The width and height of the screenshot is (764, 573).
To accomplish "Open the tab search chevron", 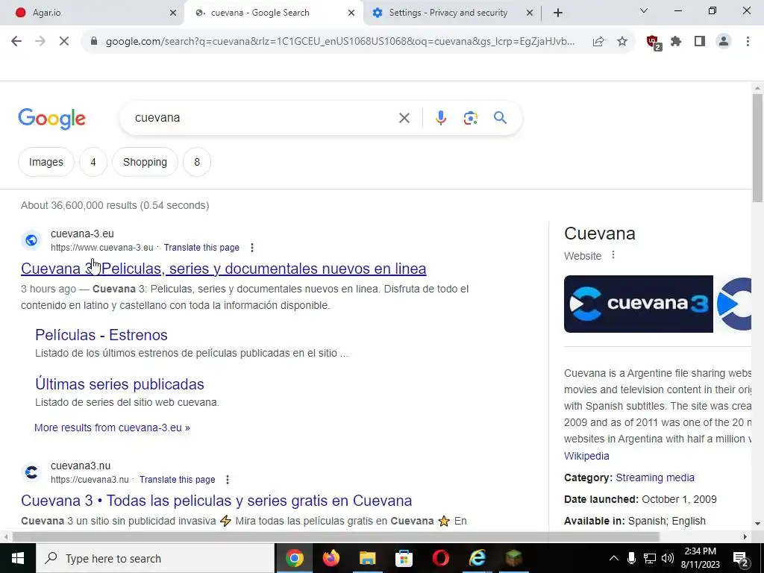I will [644, 10].
